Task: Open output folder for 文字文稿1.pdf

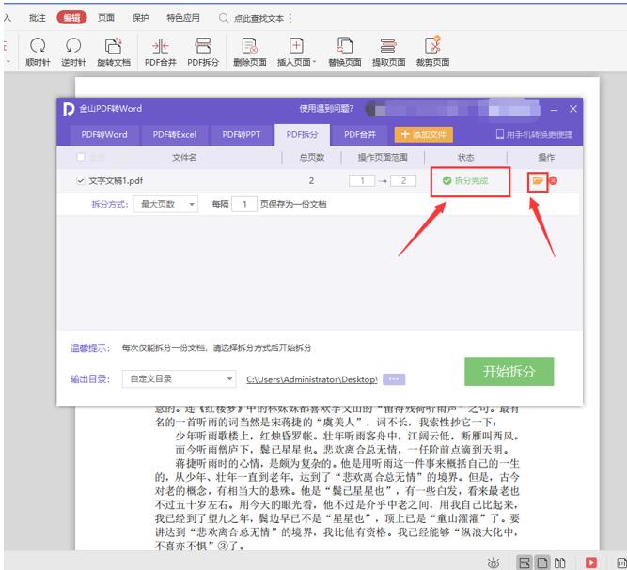Action: (x=538, y=181)
